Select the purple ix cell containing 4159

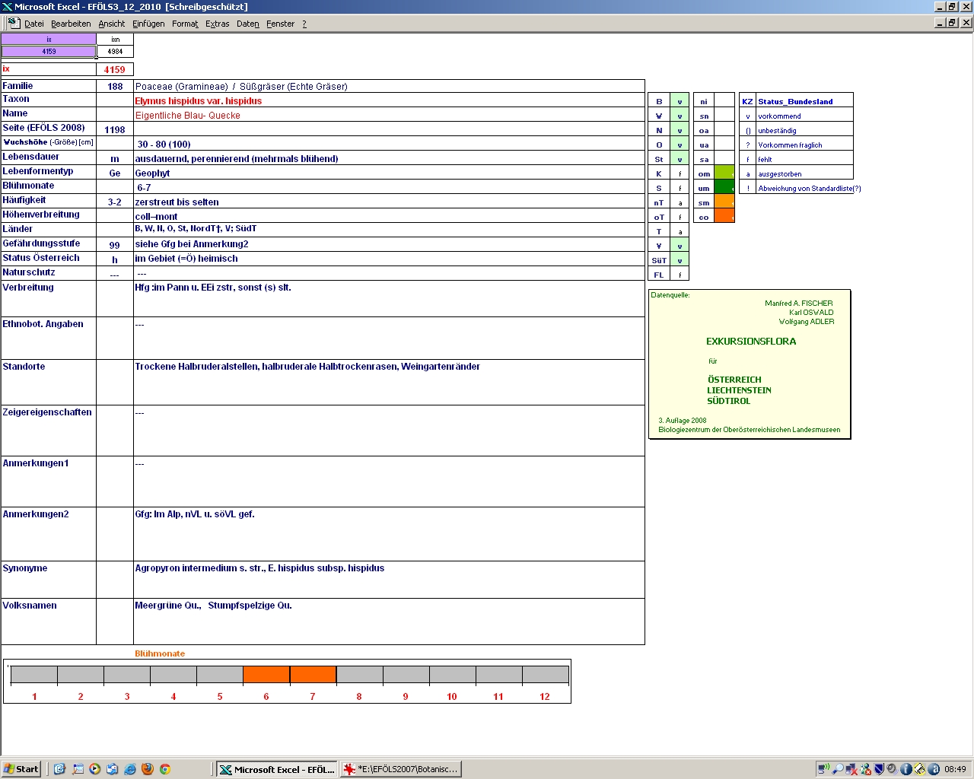click(49, 52)
